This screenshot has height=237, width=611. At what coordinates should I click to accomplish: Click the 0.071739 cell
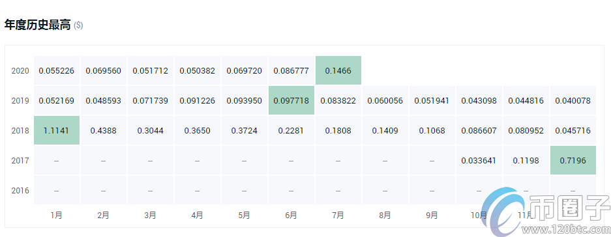tap(151, 100)
